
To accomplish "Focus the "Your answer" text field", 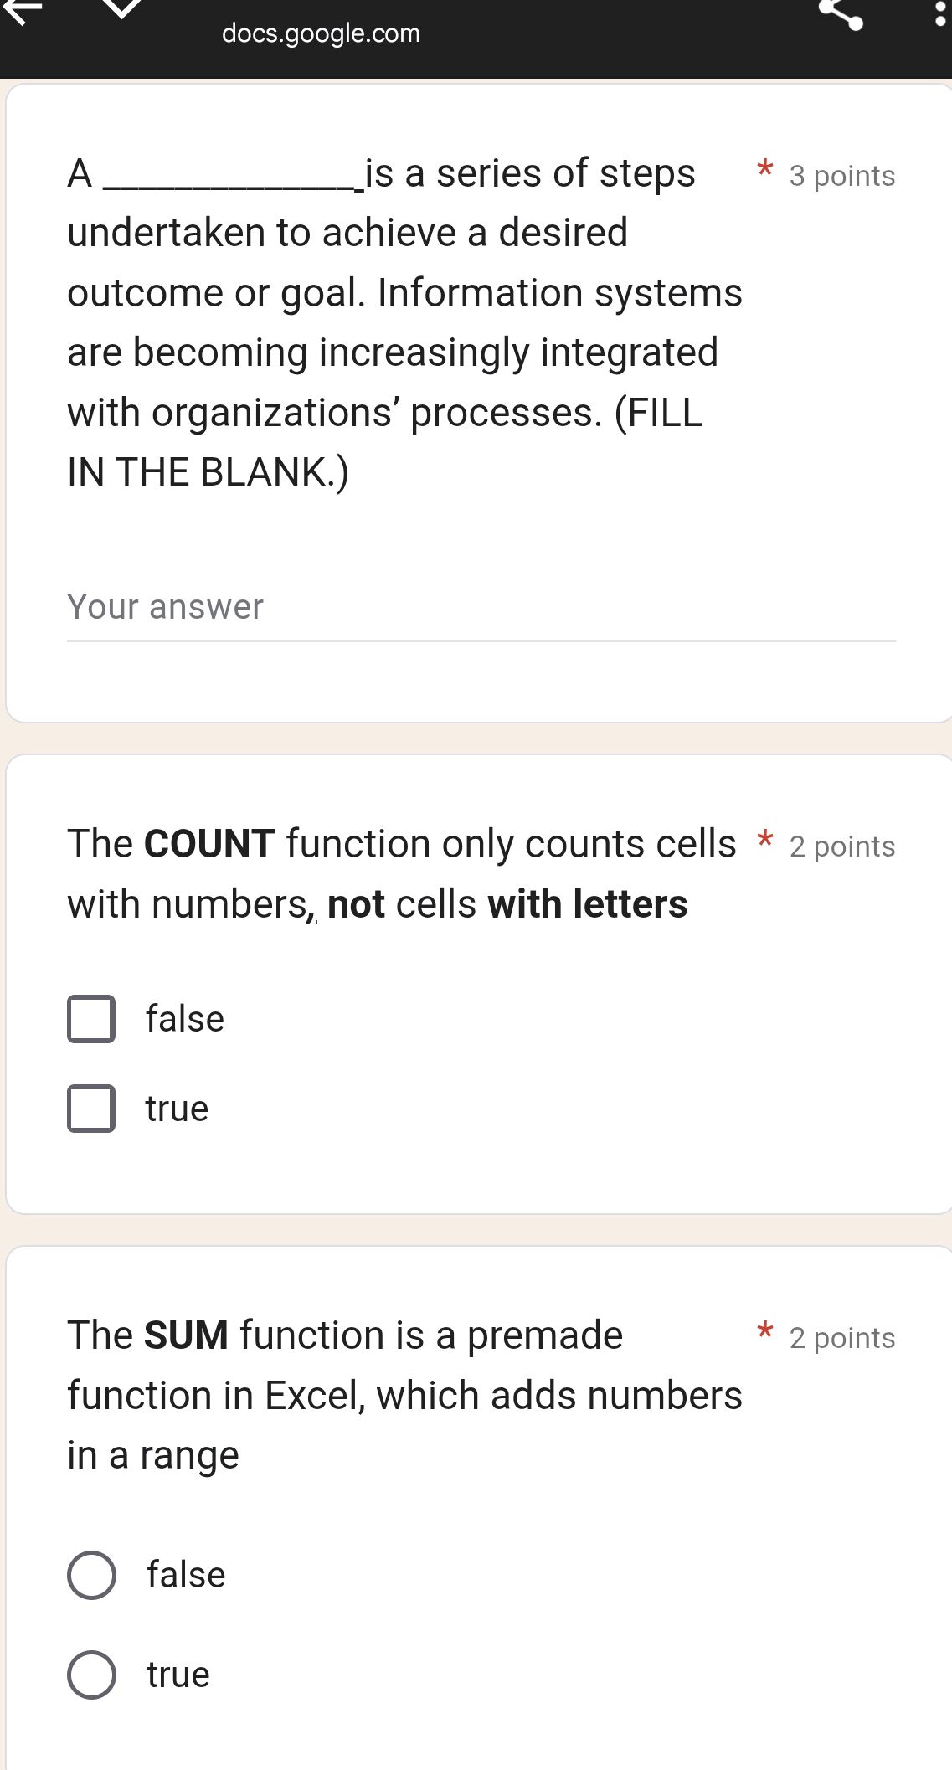I will point(481,608).
